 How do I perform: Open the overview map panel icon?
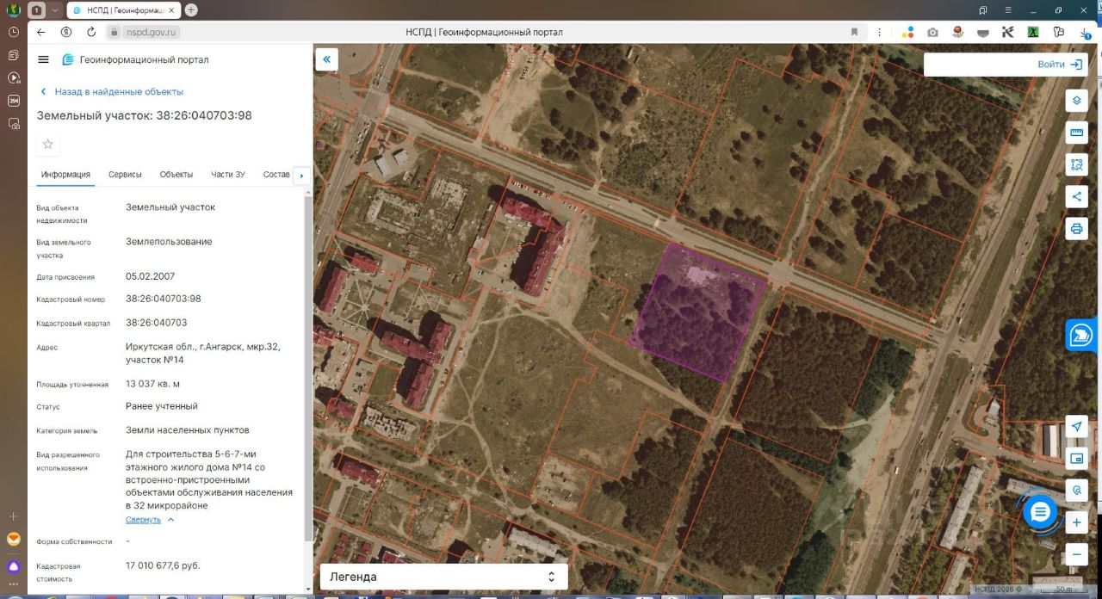(1076, 458)
